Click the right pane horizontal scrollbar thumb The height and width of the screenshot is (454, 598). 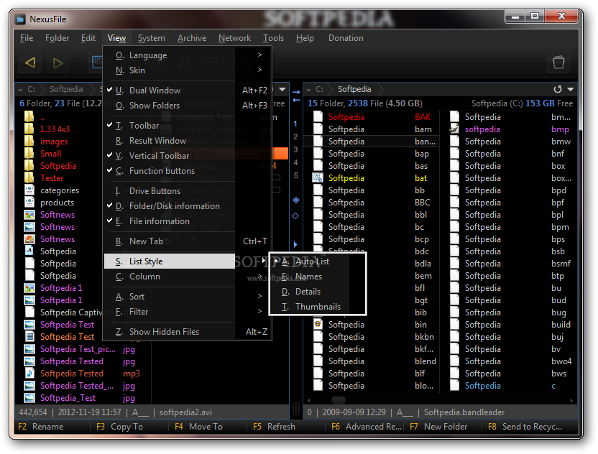click(339, 400)
